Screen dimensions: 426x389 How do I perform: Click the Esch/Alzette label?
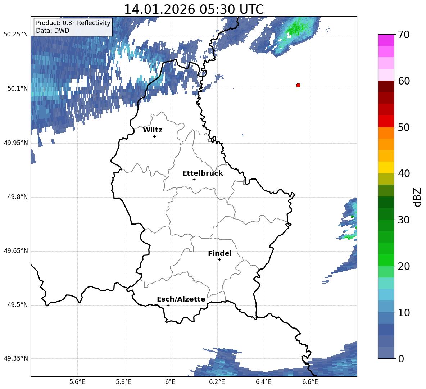point(181,299)
